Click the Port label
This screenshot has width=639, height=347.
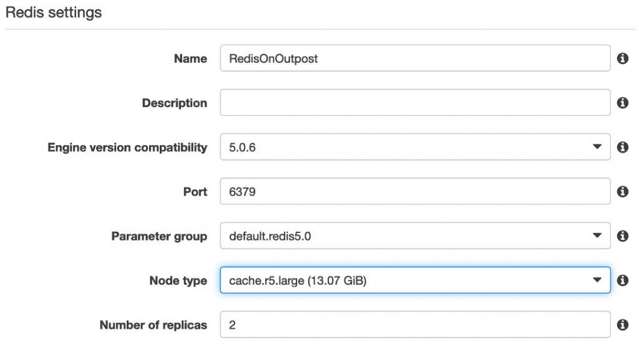195,192
